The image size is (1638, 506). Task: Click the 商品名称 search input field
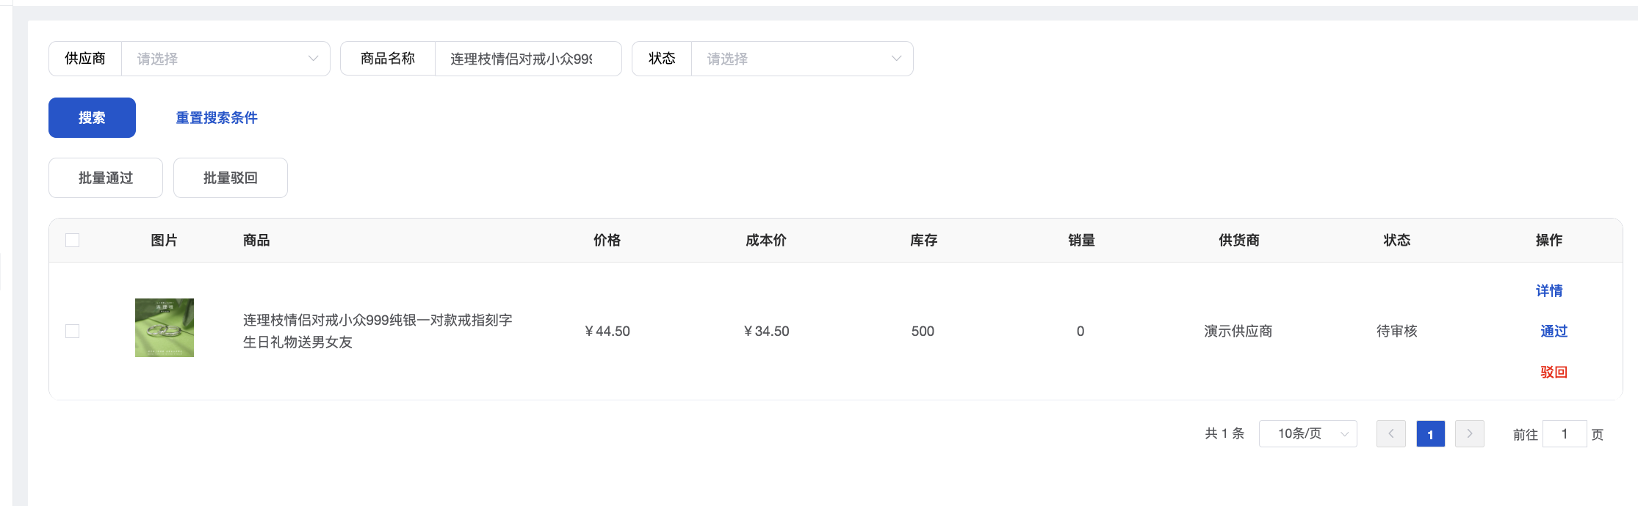click(527, 59)
